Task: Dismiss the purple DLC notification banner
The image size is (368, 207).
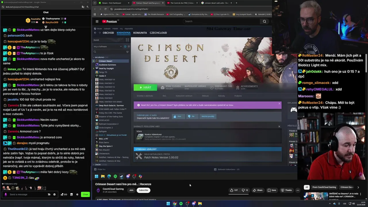Action: pos(279,103)
